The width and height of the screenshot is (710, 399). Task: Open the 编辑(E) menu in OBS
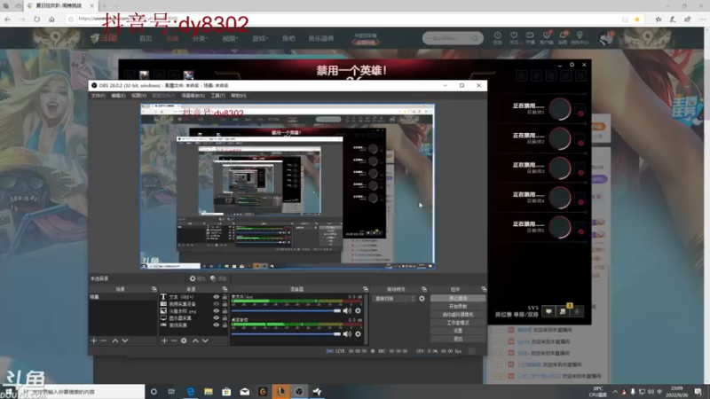coord(118,96)
